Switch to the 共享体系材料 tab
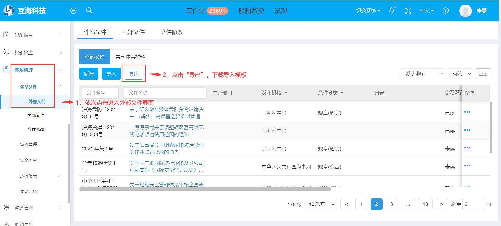Image resolution: width=501 pixels, height=226 pixels. (130, 57)
